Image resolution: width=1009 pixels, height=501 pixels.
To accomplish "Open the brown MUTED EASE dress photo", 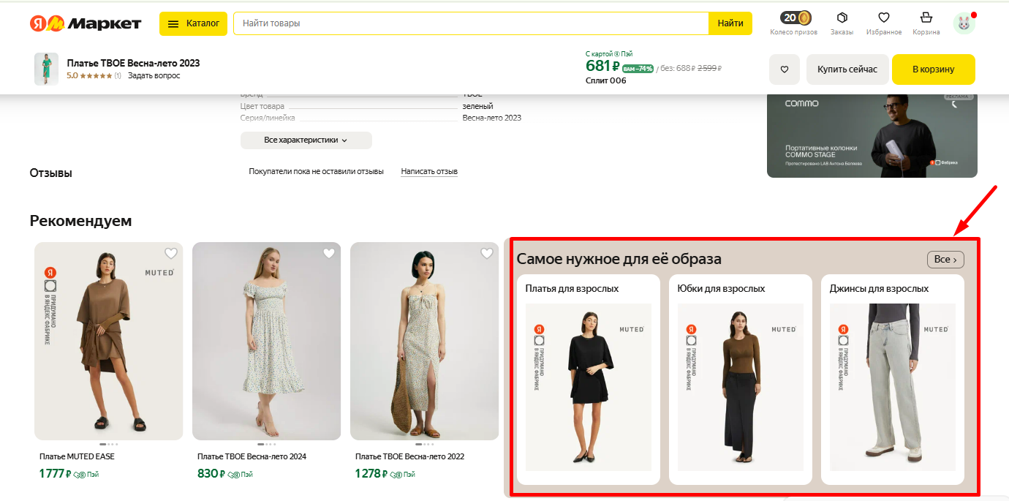I will pos(109,341).
